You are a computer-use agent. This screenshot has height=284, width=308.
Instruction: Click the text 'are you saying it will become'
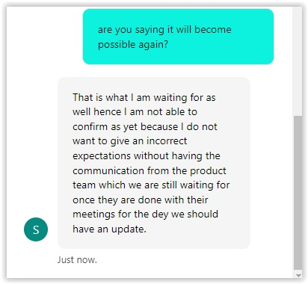(164, 30)
